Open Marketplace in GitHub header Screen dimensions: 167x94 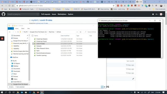click(62, 14)
